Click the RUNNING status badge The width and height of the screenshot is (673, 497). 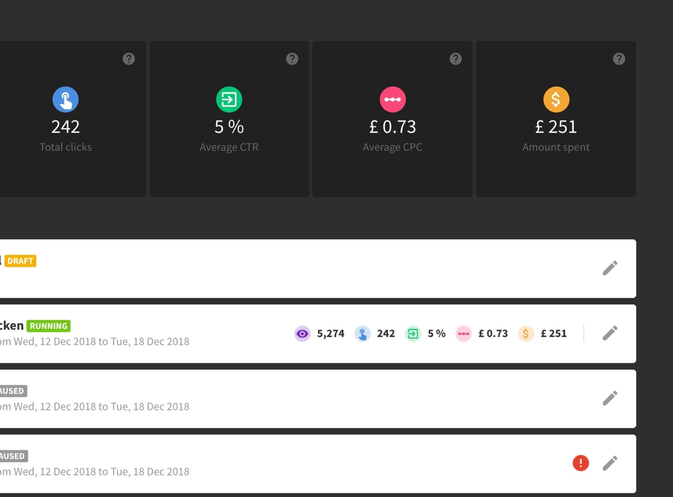coord(49,326)
